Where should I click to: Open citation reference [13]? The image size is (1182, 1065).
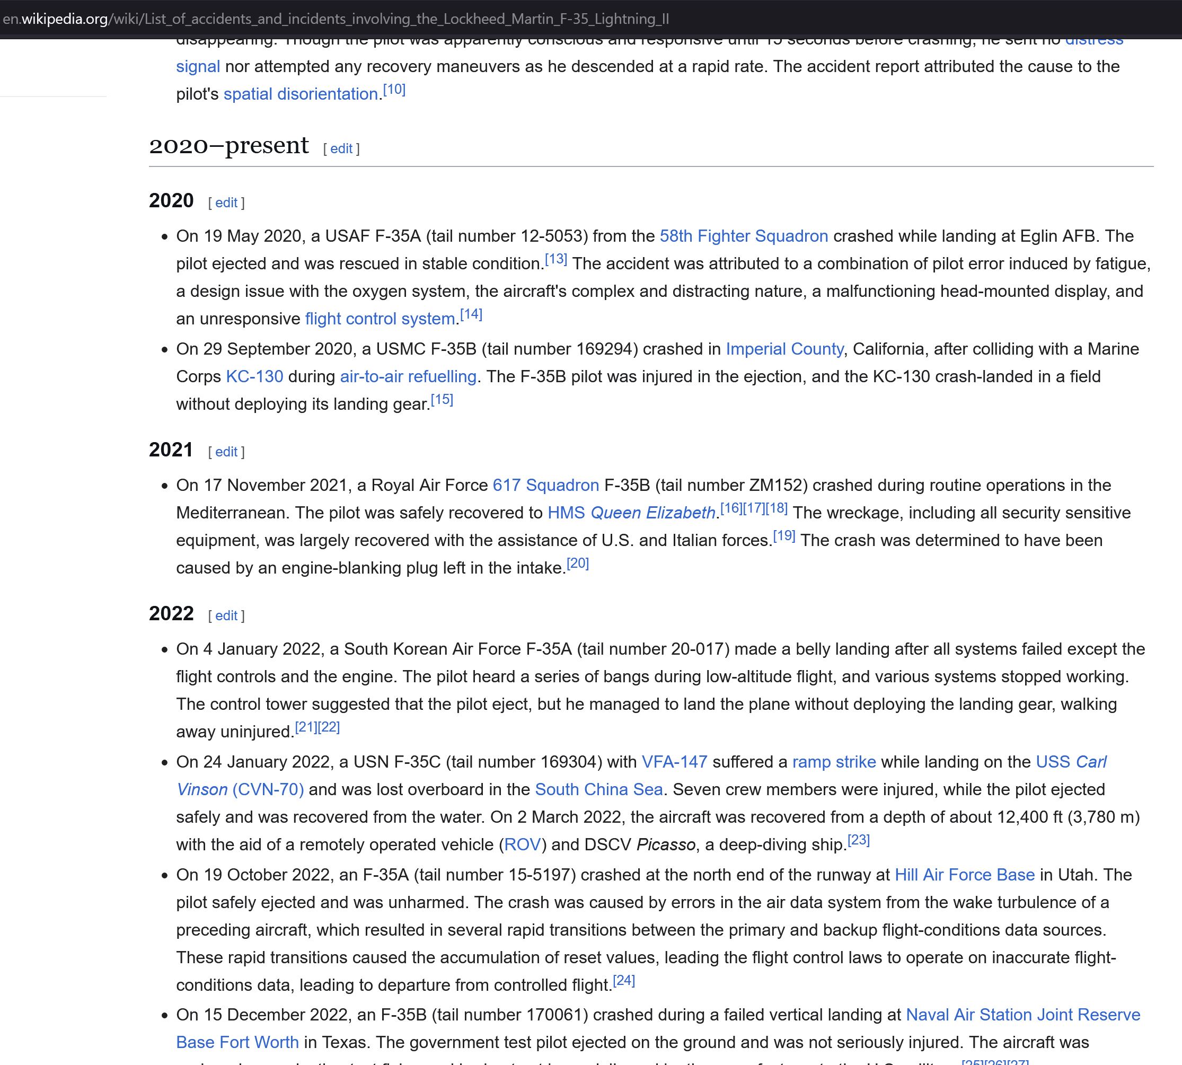click(556, 259)
